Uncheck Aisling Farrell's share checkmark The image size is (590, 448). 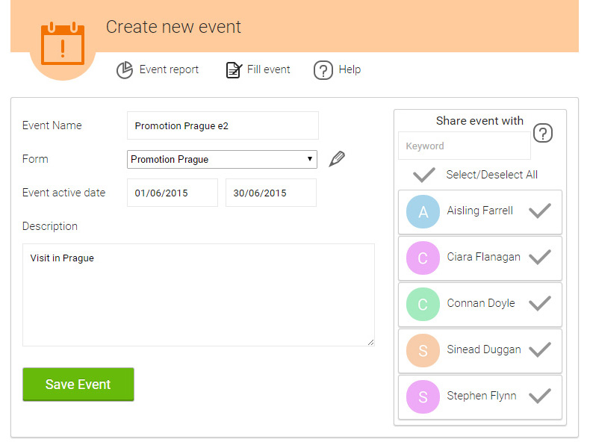(540, 211)
